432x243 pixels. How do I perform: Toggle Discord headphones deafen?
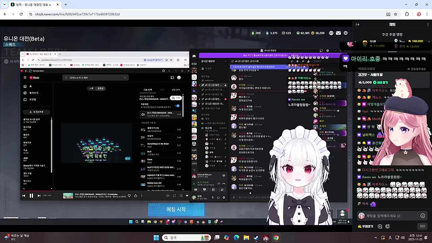click(x=218, y=197)
